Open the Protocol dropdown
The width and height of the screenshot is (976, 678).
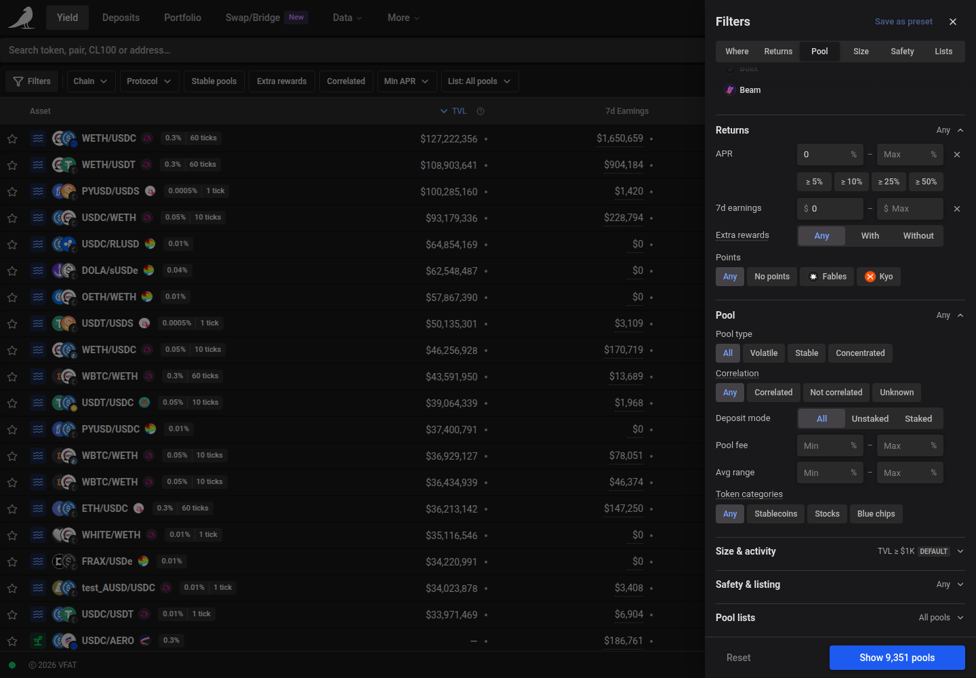tap(149, 81)
